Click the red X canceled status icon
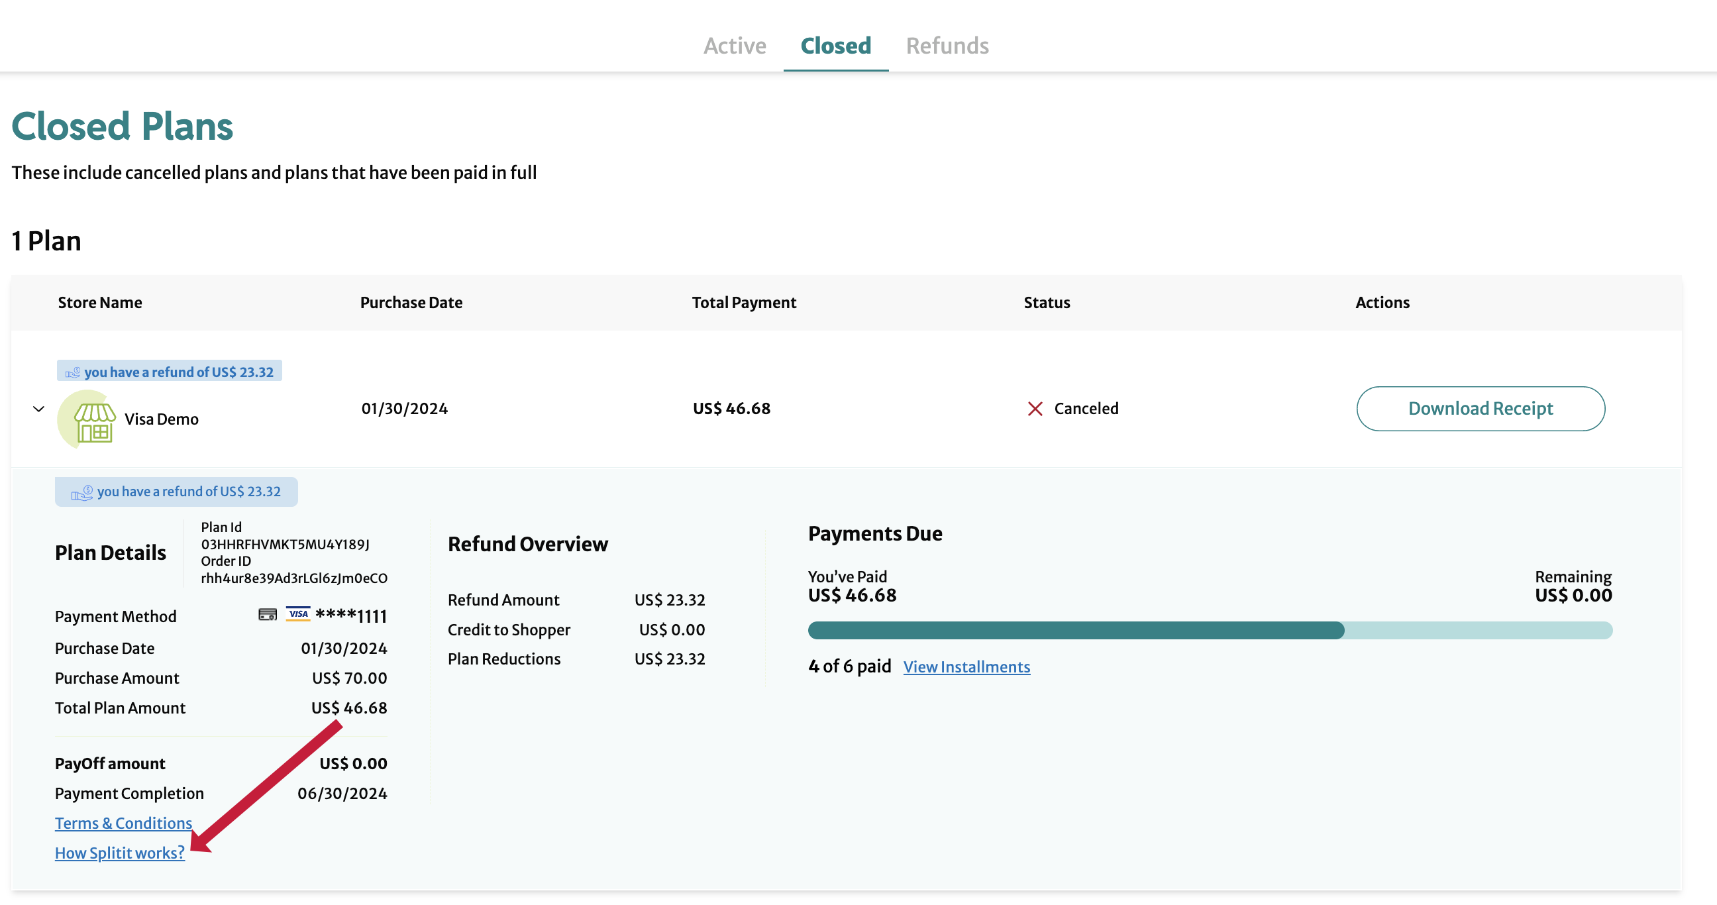This screenshot has width=1717, height=905. pyautogui.click(x=1035, y=409)
